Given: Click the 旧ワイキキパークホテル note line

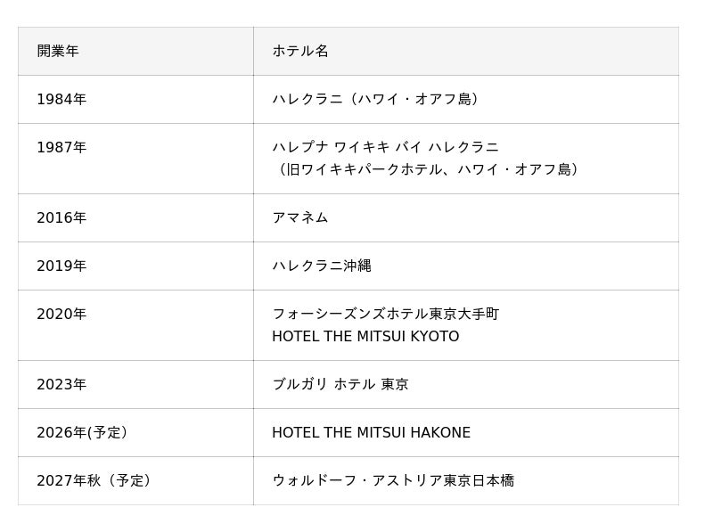Looking at the screenshot, I should point(429,169).
